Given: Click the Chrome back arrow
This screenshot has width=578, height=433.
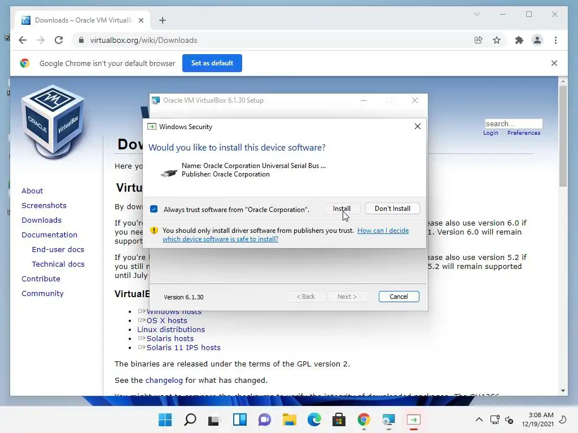Looking at the screenshot, I should click(x=23, y=40).
